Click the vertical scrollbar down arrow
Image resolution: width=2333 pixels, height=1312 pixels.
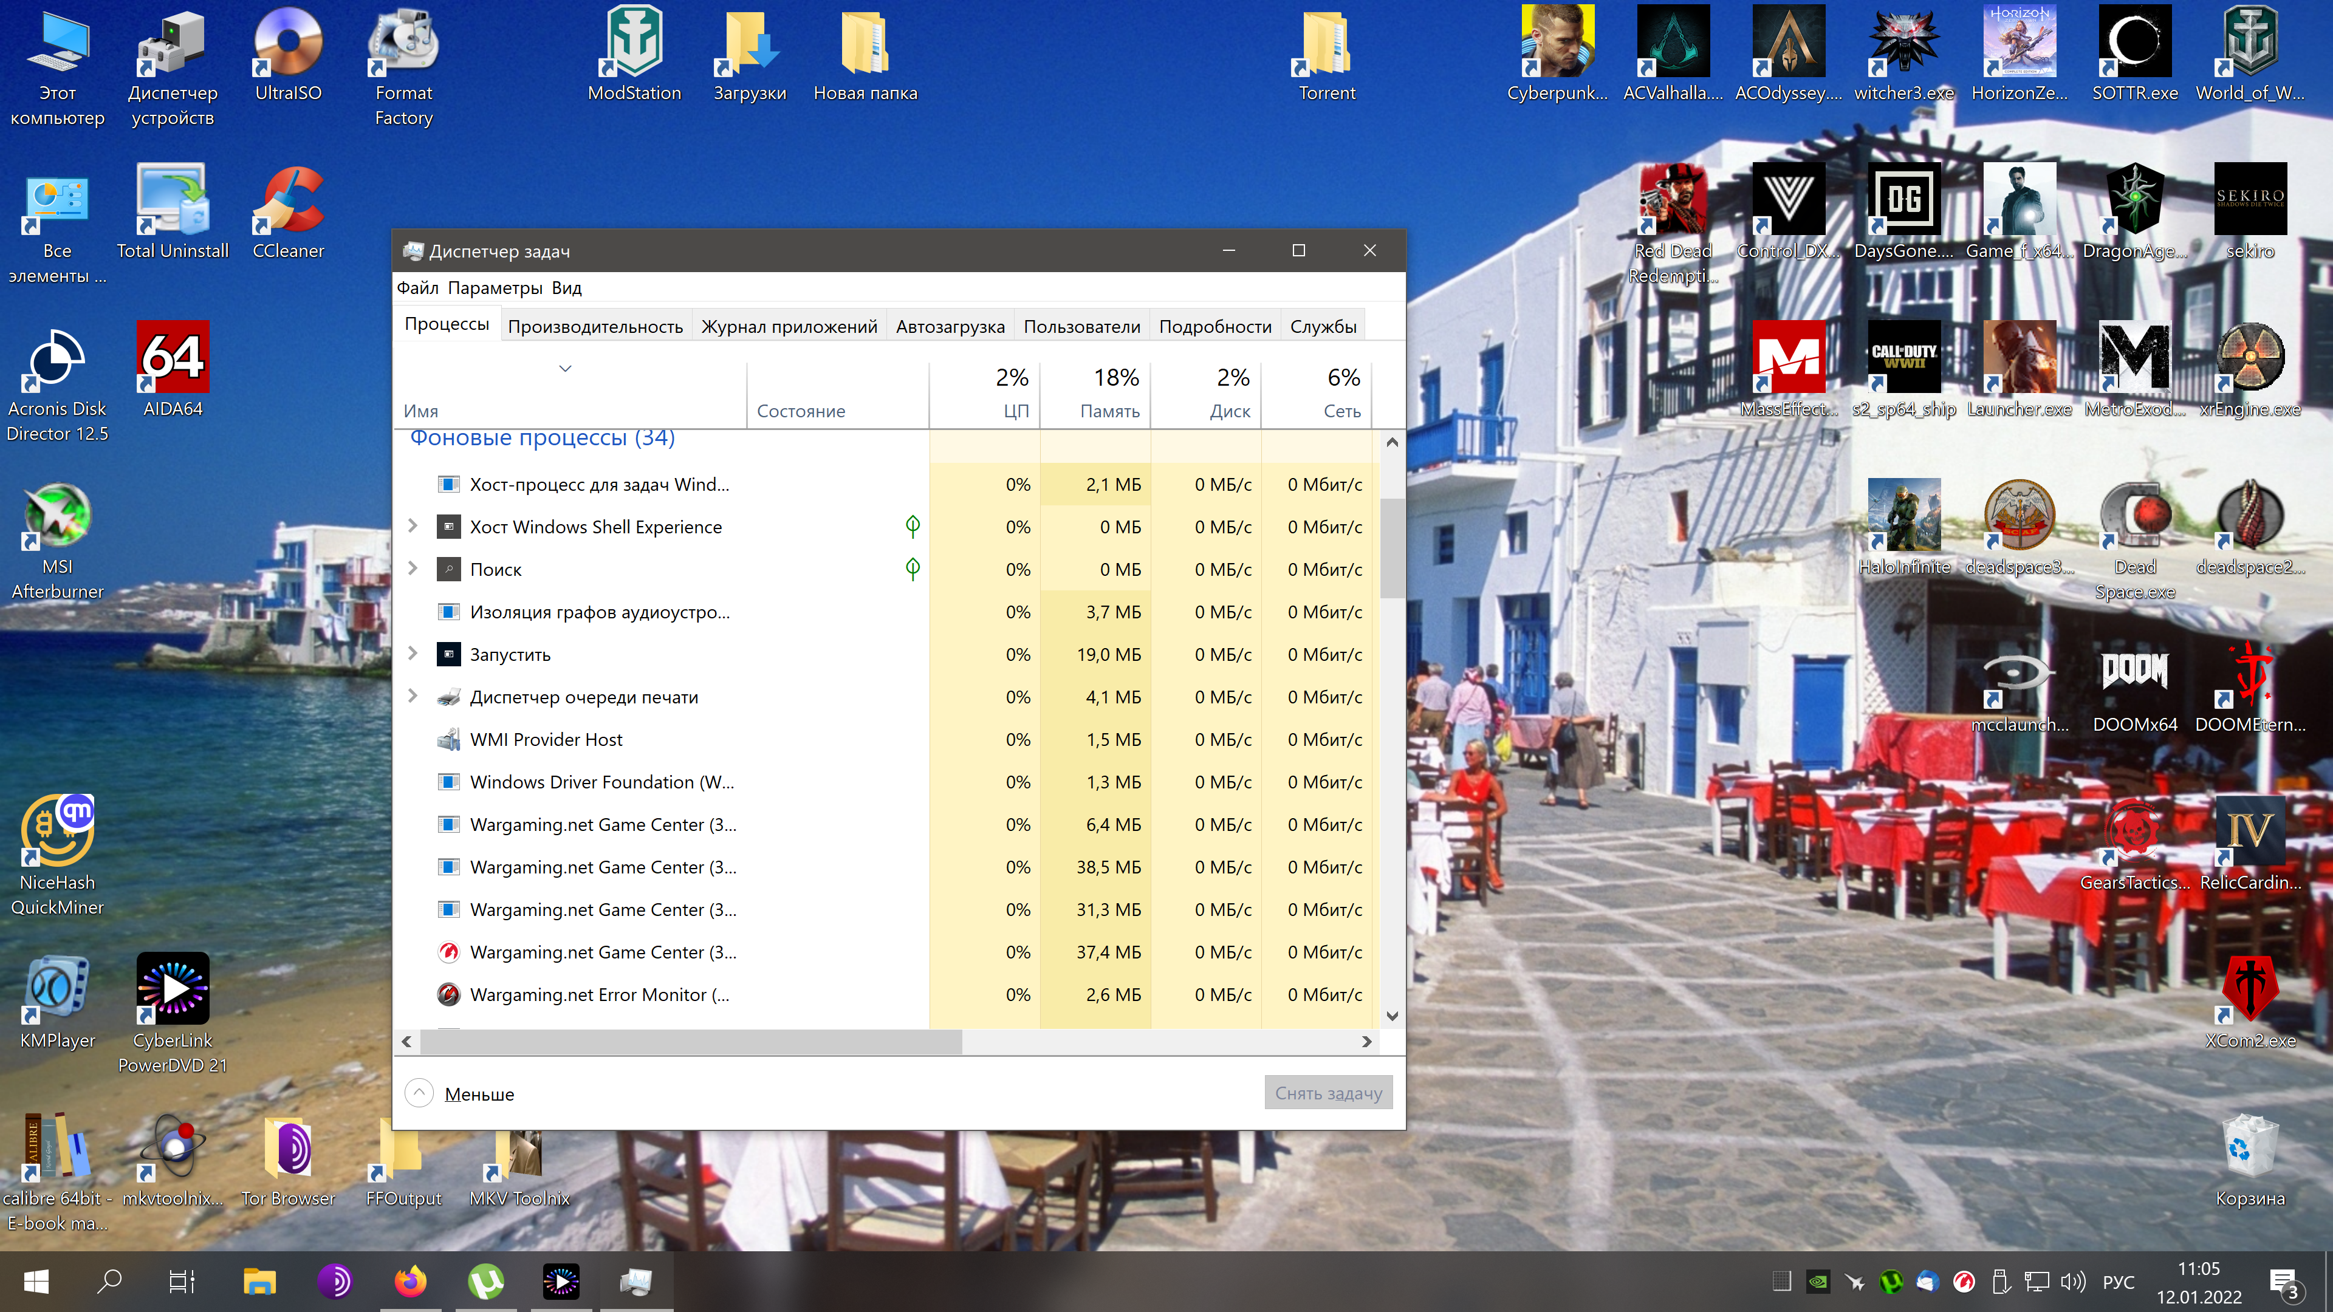pos(1392,1016)
